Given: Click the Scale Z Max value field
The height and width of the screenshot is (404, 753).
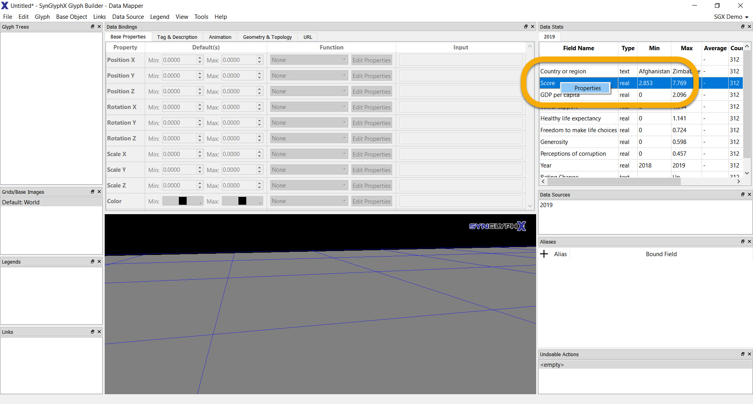Looking at the screenshot, I should click(x=239, y=186).
